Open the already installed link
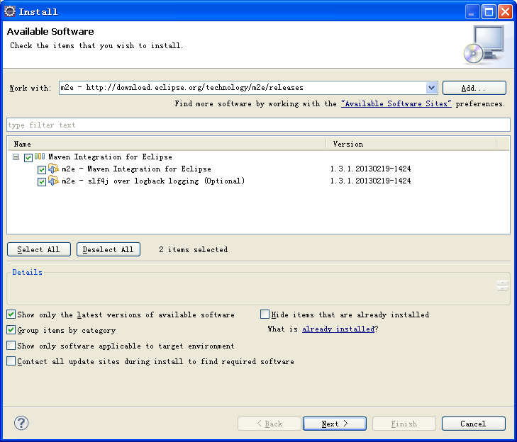 click(x=338, y=329)
